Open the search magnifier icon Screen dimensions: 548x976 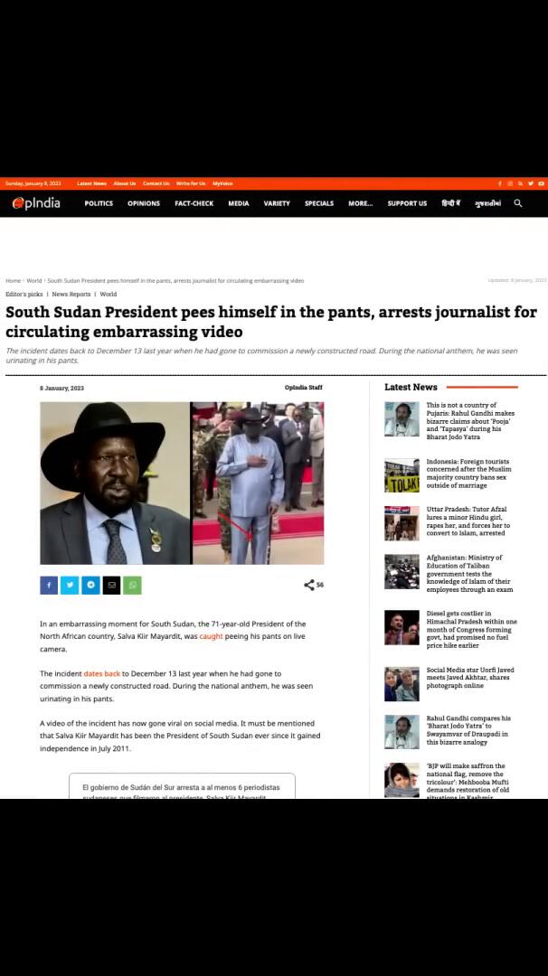click(x=517, y=203)
